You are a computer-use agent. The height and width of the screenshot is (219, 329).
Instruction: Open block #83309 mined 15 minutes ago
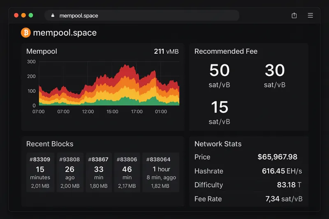point(40,172)
